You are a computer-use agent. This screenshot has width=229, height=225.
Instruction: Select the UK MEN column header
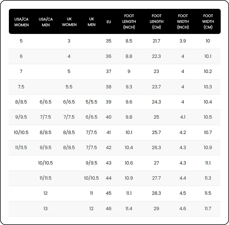(92, 22)
